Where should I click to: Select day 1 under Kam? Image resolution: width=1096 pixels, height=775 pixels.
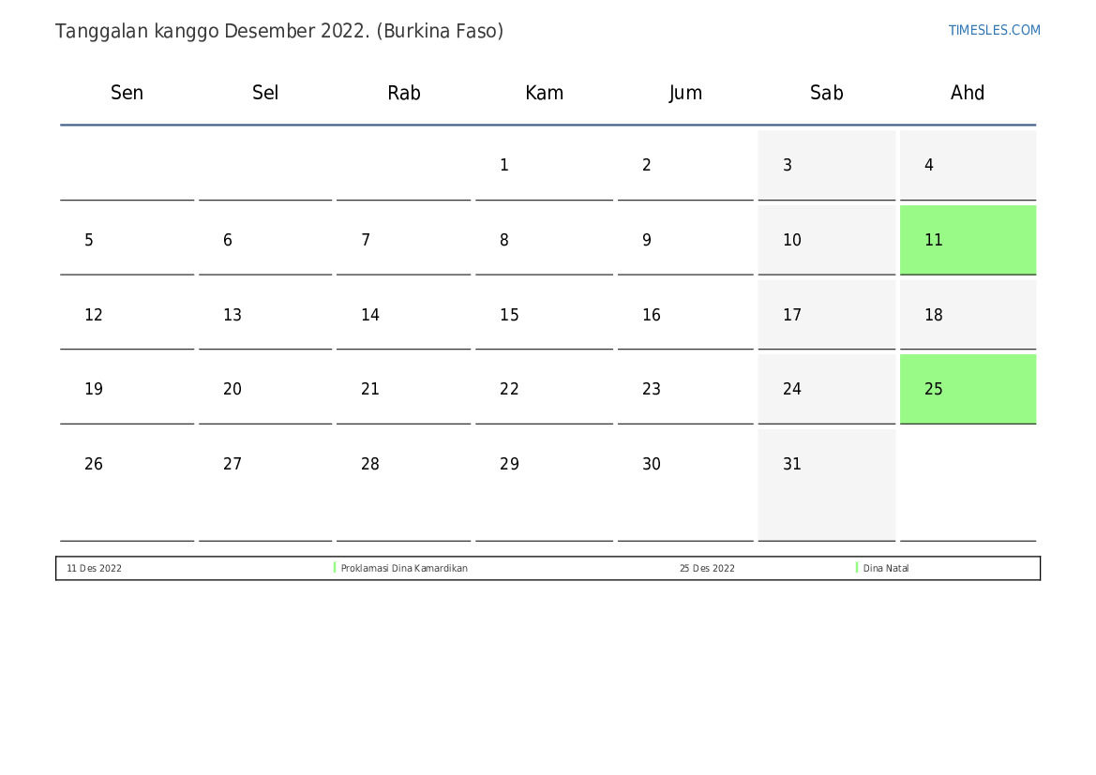pyautogui.click(x=504, y=165)
